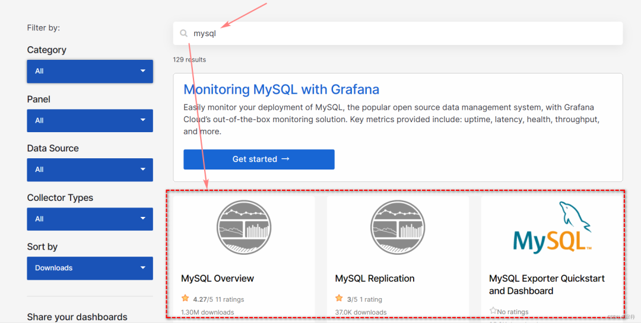Open the Panel filter dropdown
641x323 pixels.
click(x=90, y=120)
